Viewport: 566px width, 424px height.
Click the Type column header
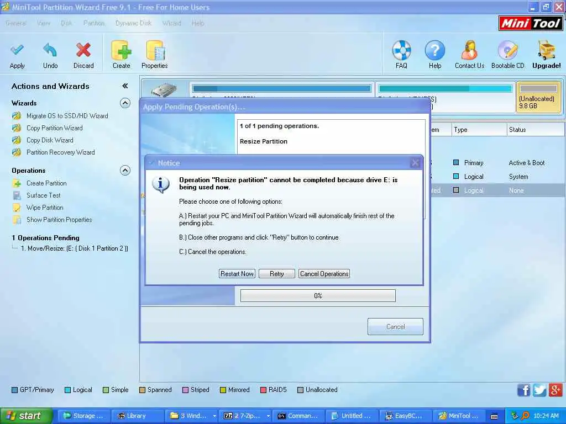479,130
